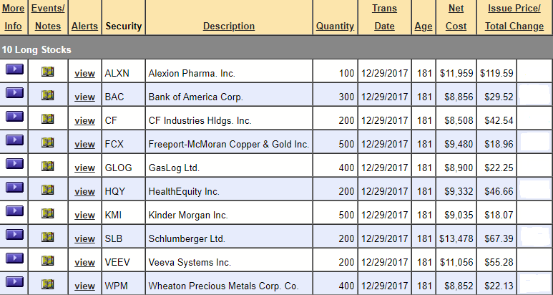Click the Net Cost column header
Viewport: 553px width, 295px height.
[x=456, y=17]
